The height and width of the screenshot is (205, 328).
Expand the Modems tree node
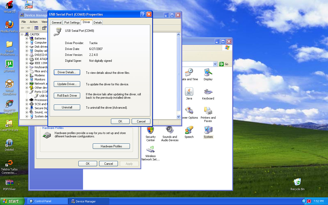[x=27, y=75]
